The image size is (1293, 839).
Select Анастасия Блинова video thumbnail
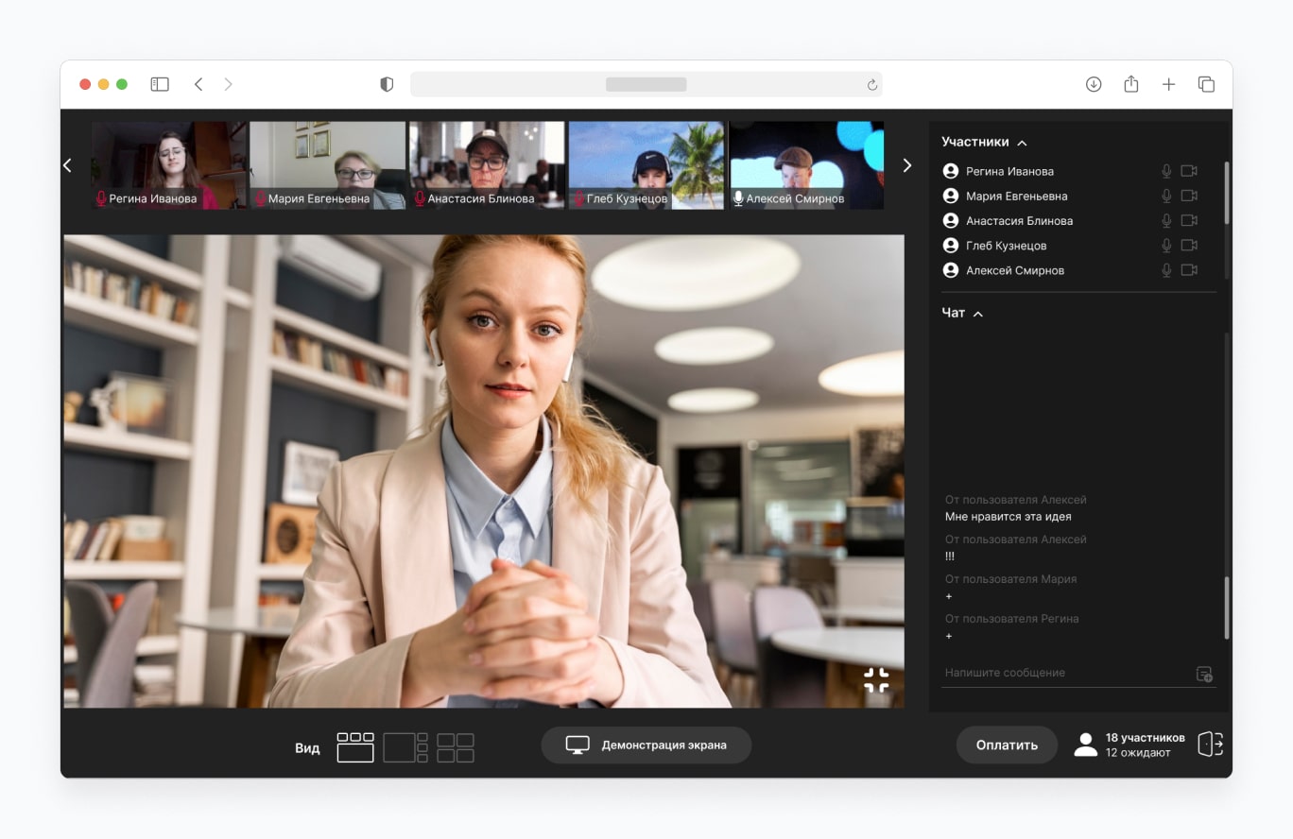coord(487,165)
